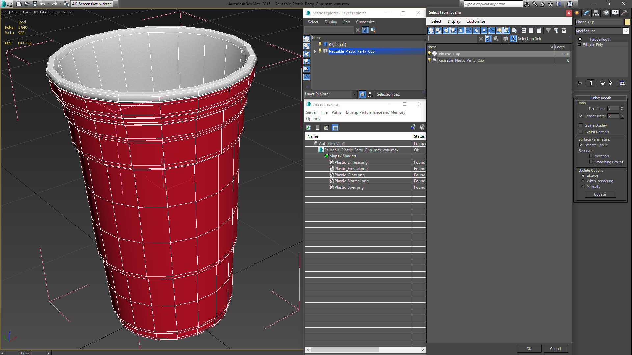This screenshot has width=632, height=355.
Task: Redo the last action
Action: 54,4
